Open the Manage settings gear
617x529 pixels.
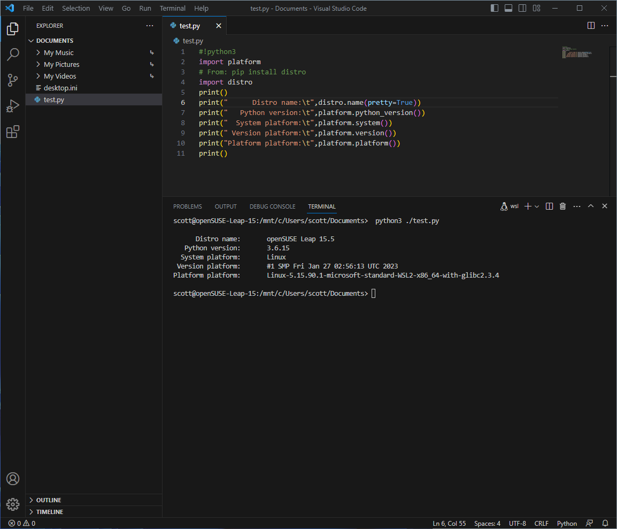[x=13, y=504]
